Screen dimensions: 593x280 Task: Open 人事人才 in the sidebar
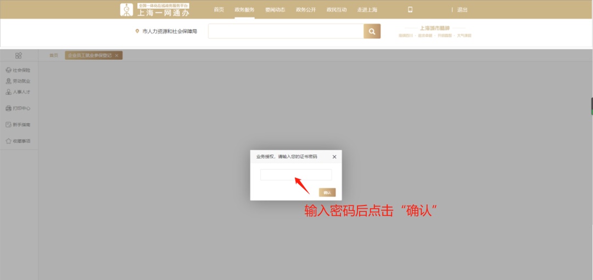coord(18,92)
